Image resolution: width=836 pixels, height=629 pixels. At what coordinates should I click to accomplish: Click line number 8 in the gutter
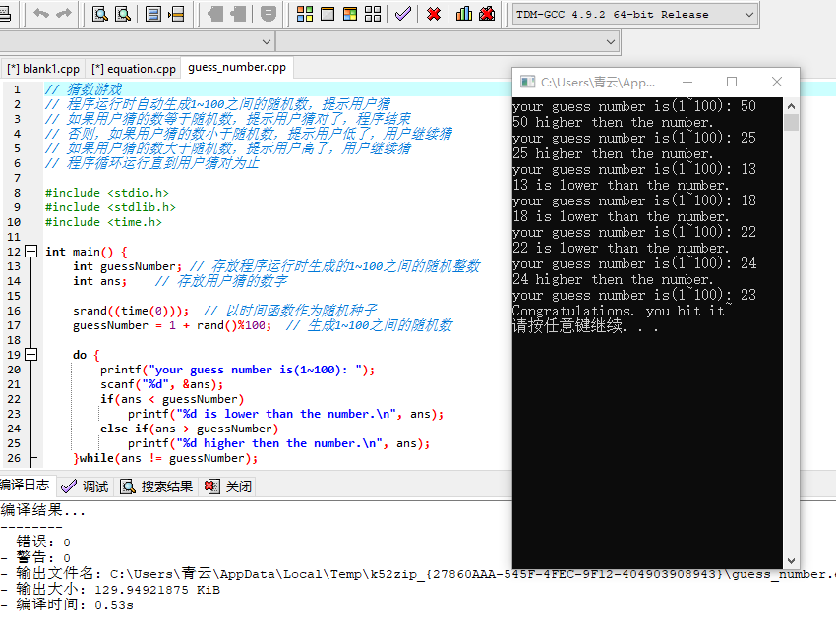point(17,193)
